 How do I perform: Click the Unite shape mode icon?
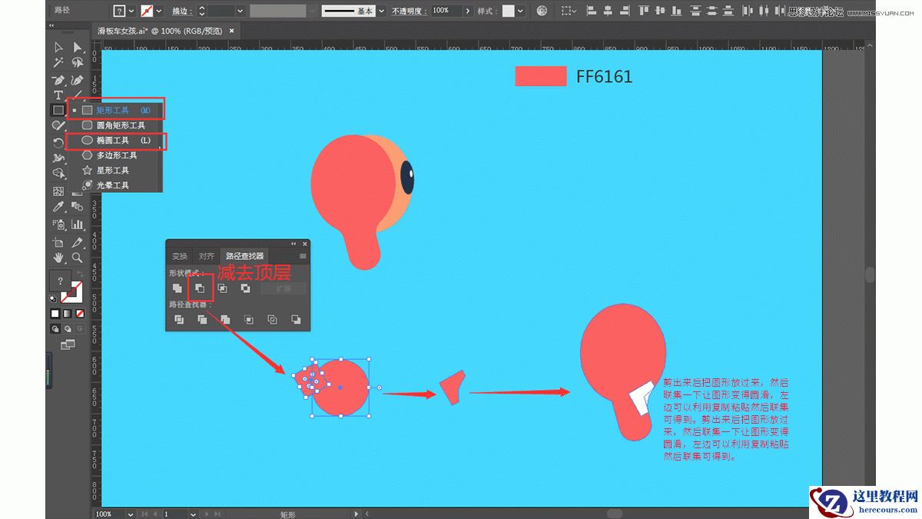coord(177,288)
